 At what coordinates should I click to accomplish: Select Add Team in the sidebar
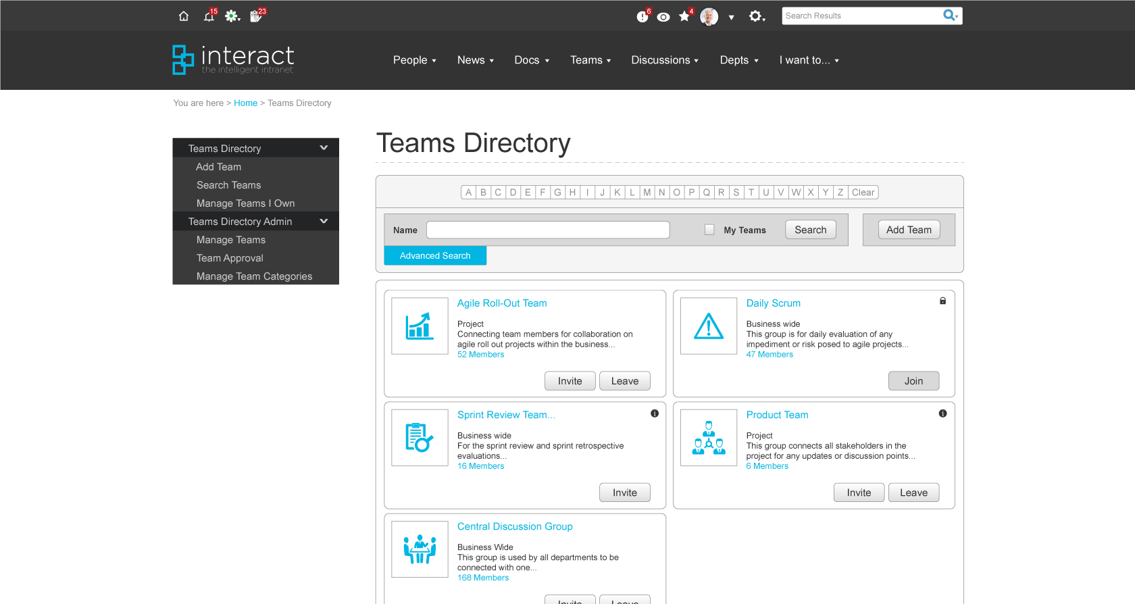click(x=218, y=167)
